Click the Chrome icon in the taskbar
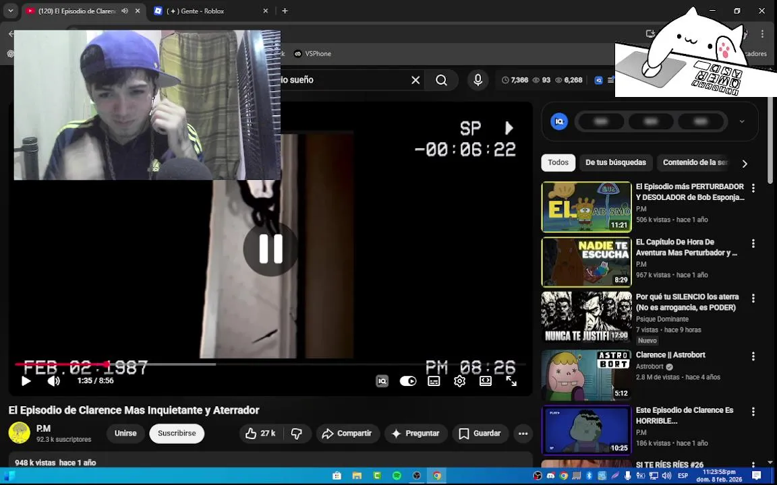Viewport: 777px width, 485px height. pyautogui.click(x=436, y=476)
